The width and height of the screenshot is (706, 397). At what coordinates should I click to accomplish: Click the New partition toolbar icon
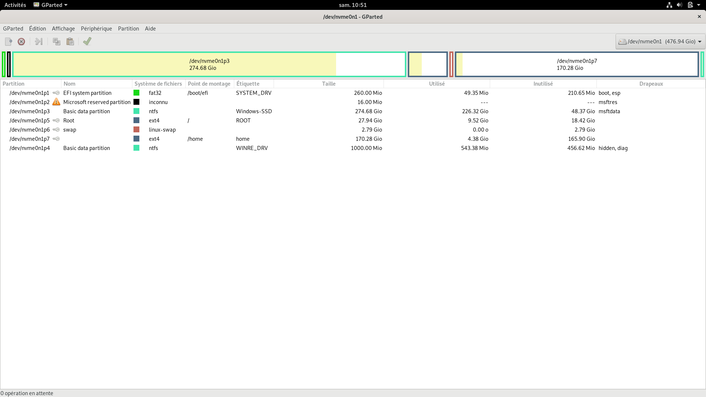point(8,42)
